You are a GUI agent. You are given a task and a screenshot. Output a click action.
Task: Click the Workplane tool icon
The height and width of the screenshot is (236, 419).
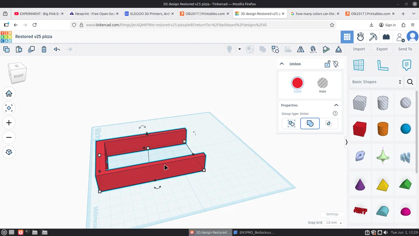[x=358, y=65]
